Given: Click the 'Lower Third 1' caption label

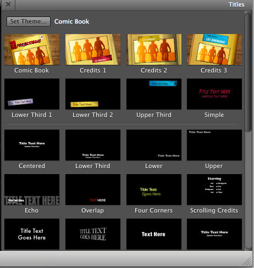Looking at the screenshot, I should 32,115.
